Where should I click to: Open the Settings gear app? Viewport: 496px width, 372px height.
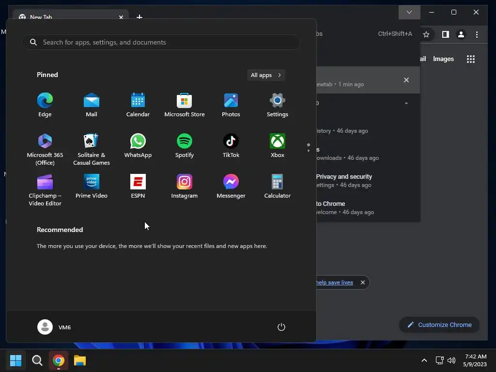pos(278,105)
